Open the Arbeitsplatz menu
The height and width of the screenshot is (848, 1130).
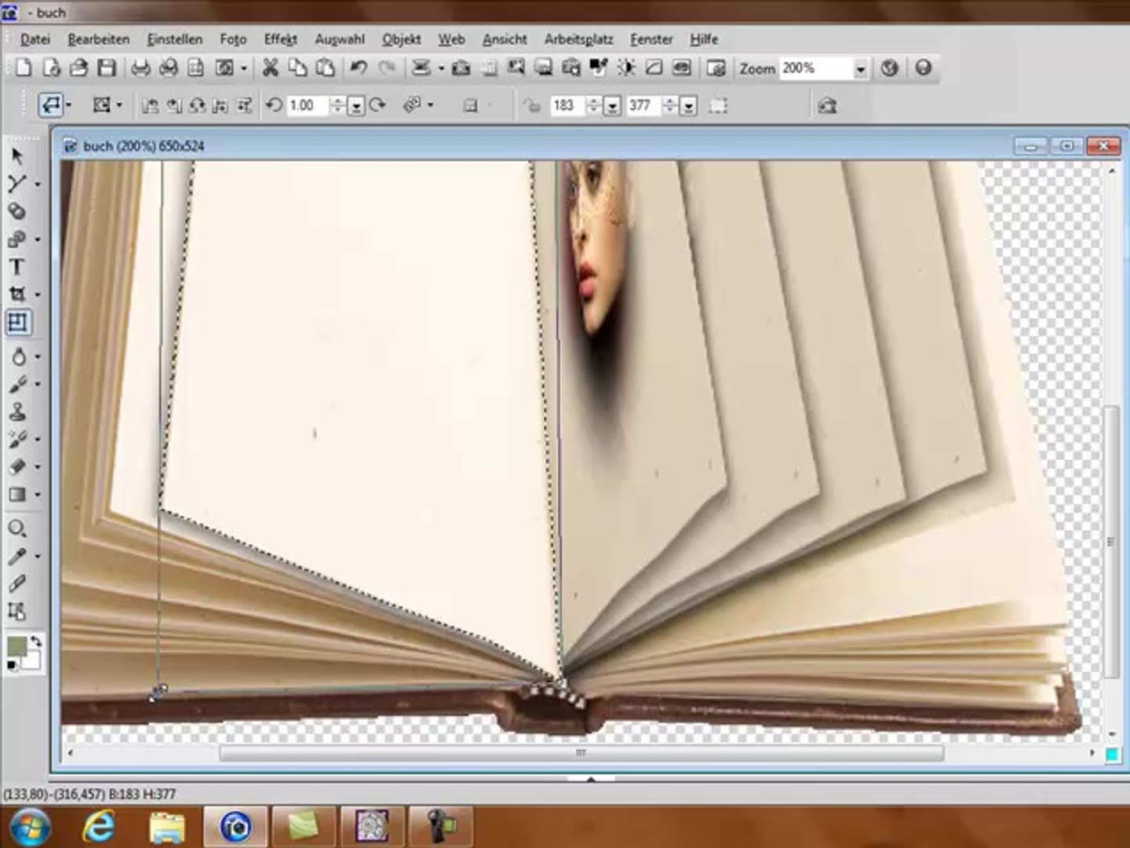point(578,39)
